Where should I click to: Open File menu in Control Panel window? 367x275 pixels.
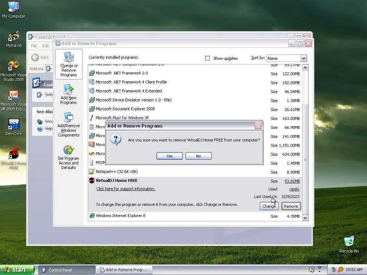click(x=34, y=46)
